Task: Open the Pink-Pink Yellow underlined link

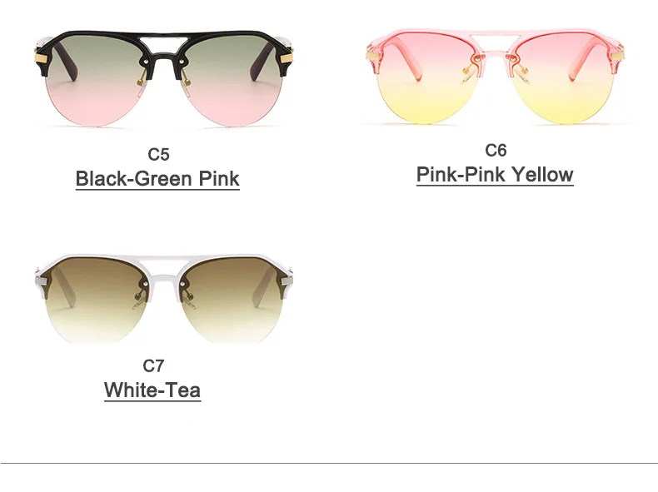Action: click(495, 175)
